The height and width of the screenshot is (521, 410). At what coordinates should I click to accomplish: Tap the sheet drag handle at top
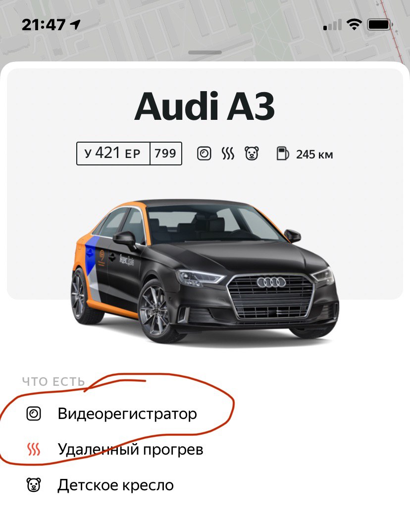(x=205, y=52)
